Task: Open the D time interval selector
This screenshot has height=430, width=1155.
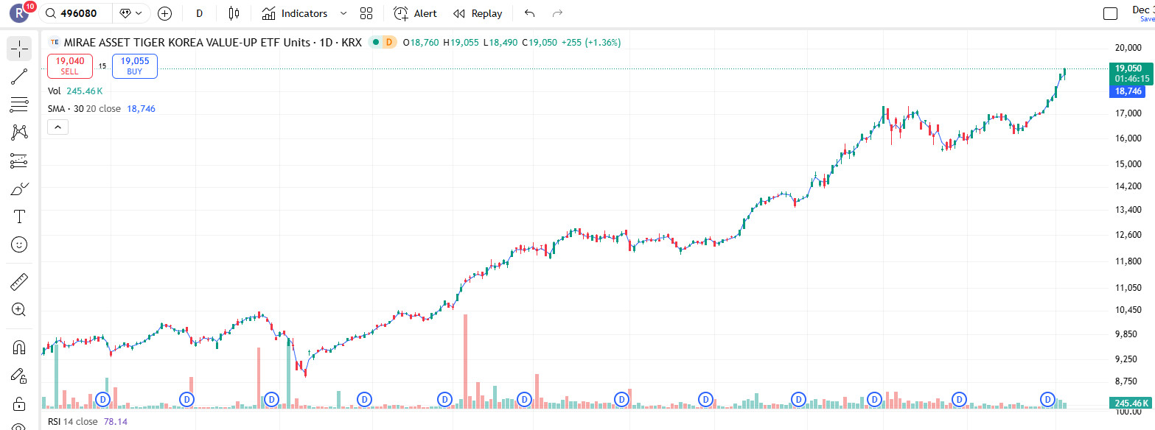Action: pos(199,13)
